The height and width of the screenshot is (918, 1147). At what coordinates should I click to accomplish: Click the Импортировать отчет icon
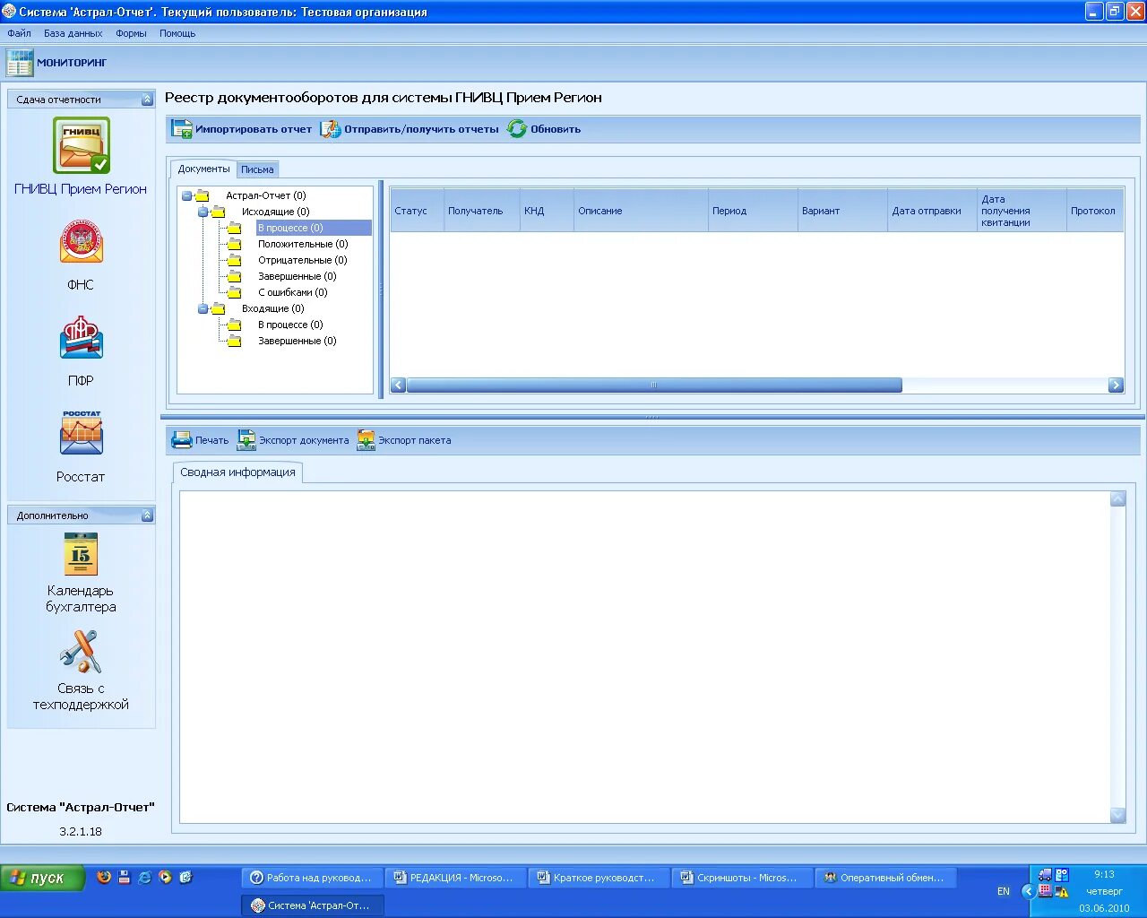pyautogui.click(x=182, y=129)
